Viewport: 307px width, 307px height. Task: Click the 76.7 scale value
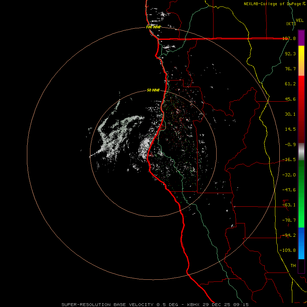(x=290, y=69)
